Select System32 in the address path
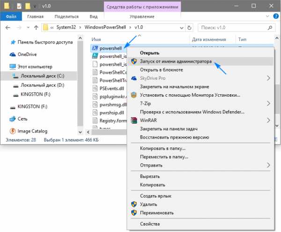Viewport: 281px width, 232px height. tap(66, 28)
